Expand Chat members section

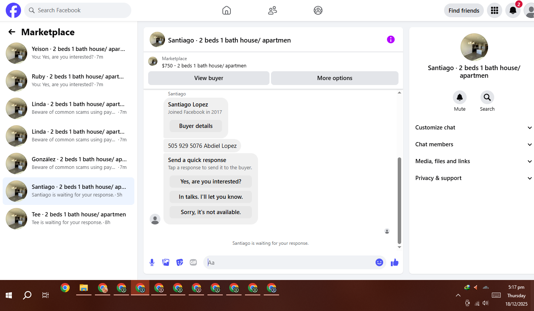coord(474,144)
